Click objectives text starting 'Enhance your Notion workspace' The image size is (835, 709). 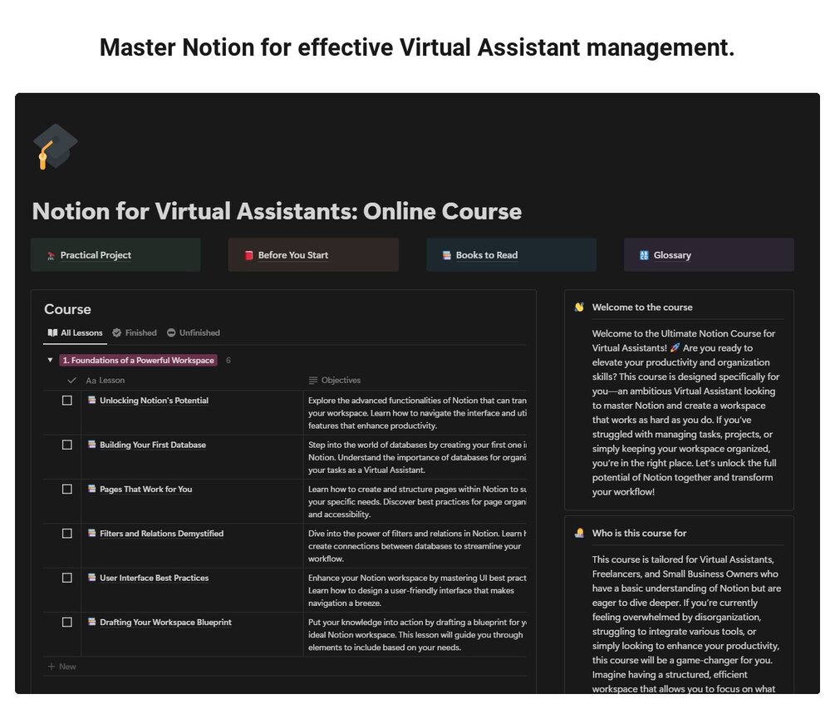[x=417, y=590]
